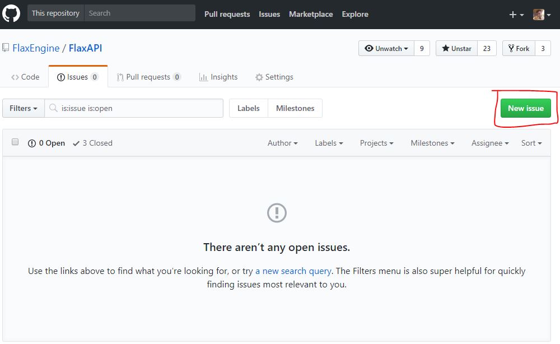Click the graph icon on Insights tab
Image resolution: width=560 pixels, height=344 pixels.
coord(203,77)
